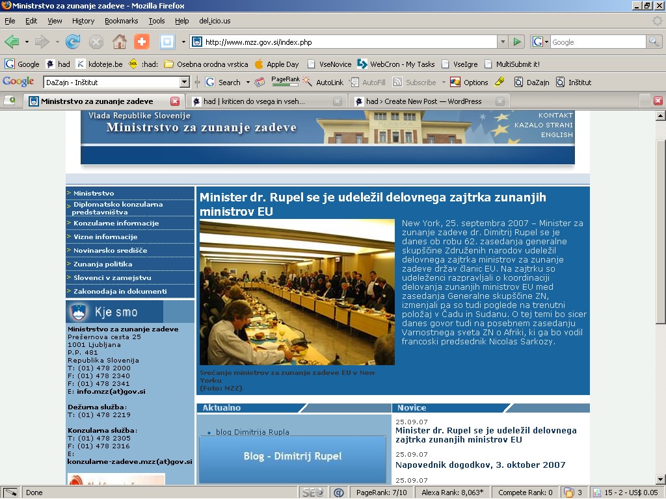Switch to had | kriticen do vsega tab
666x499 pixels.
tap(266, 101)
